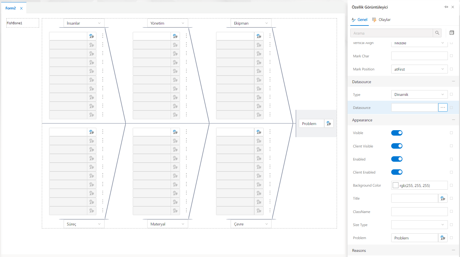Check the box beside Mark Position property
The image size is (460, 257).
451,69
